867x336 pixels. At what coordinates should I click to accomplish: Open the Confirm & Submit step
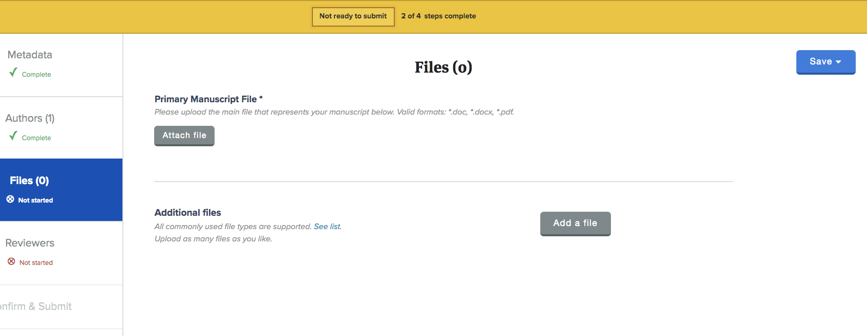coord(61,307)
